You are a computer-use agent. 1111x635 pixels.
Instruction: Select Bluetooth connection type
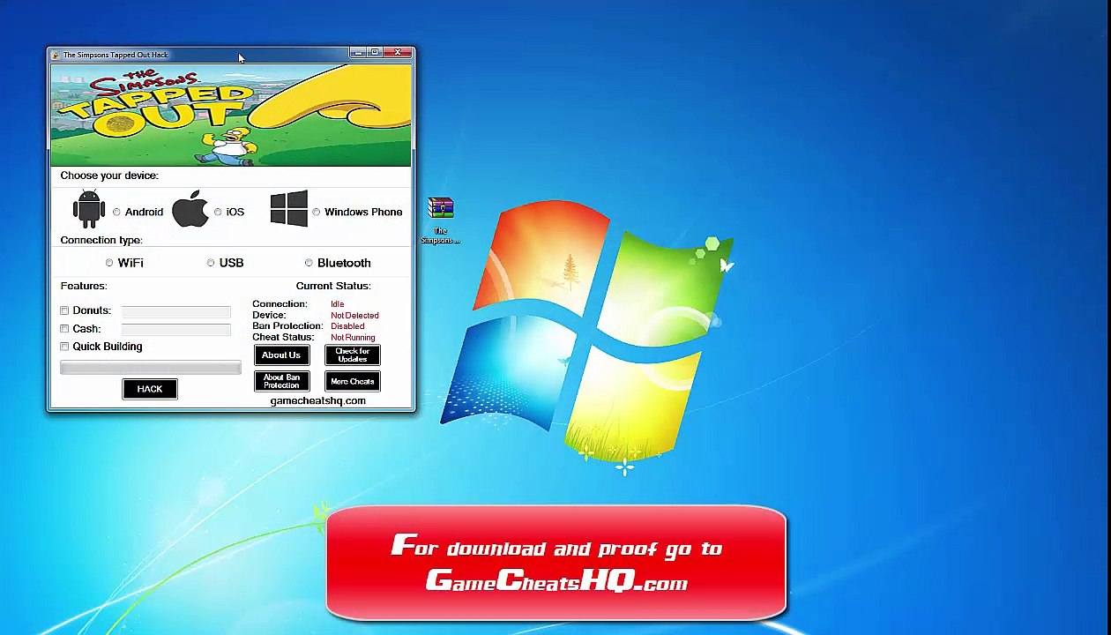(x=309, y=263)
